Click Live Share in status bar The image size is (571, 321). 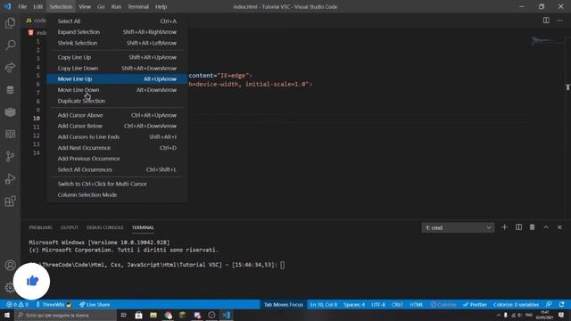[95, 305]
